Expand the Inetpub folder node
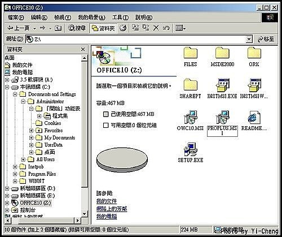This screenshot has height=237, width=282. click(x=15, y=167)
